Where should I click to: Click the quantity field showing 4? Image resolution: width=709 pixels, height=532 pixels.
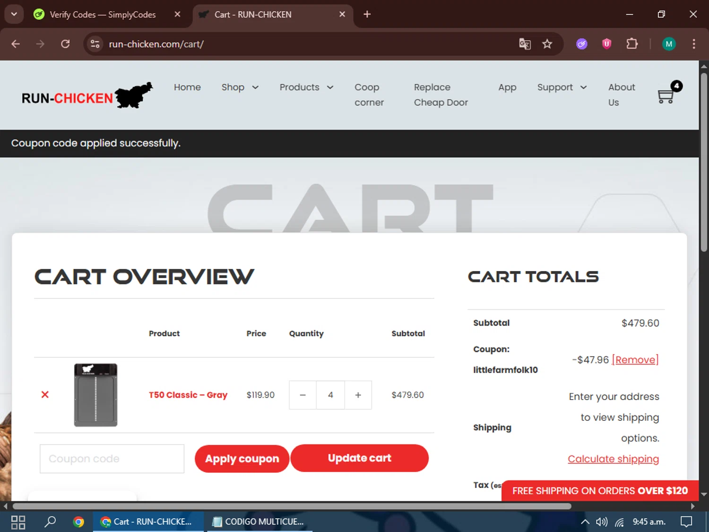[x=330, y=395]
